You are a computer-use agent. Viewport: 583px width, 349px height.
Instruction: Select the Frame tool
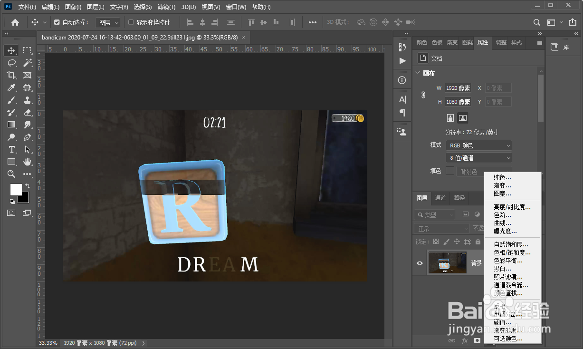click(x=28, y=75)
